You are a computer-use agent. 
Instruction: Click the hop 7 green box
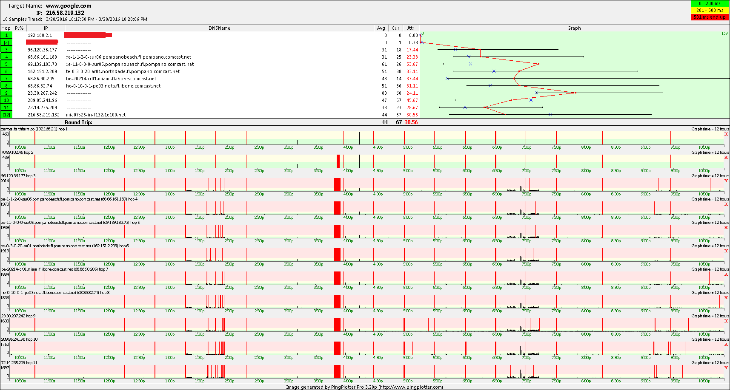[x=6, y=79]
